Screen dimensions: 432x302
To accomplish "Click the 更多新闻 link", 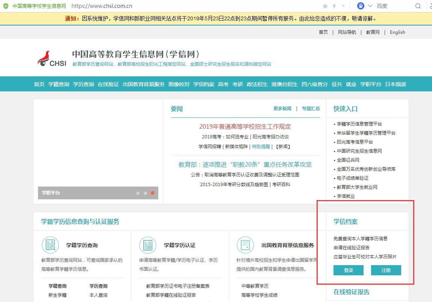I will pyautogui.click(x=282, y=109).
